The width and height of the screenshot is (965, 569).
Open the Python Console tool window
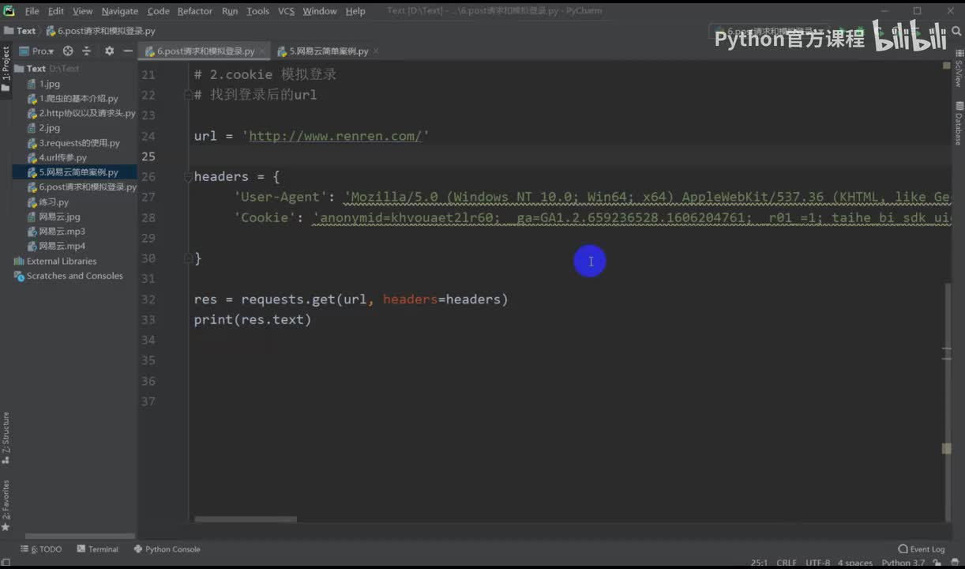167,549
